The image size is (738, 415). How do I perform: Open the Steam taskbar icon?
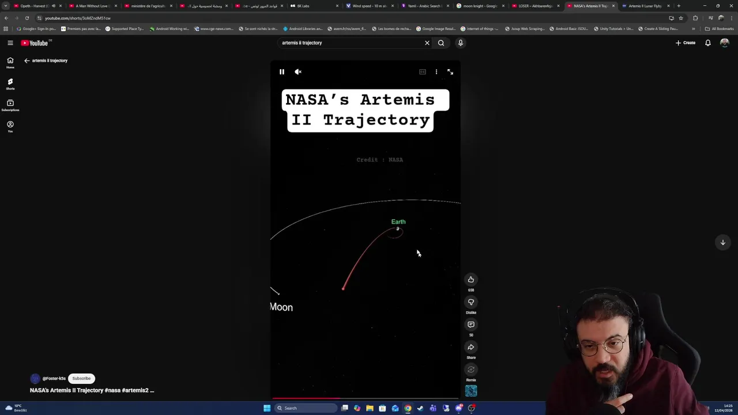420,408
